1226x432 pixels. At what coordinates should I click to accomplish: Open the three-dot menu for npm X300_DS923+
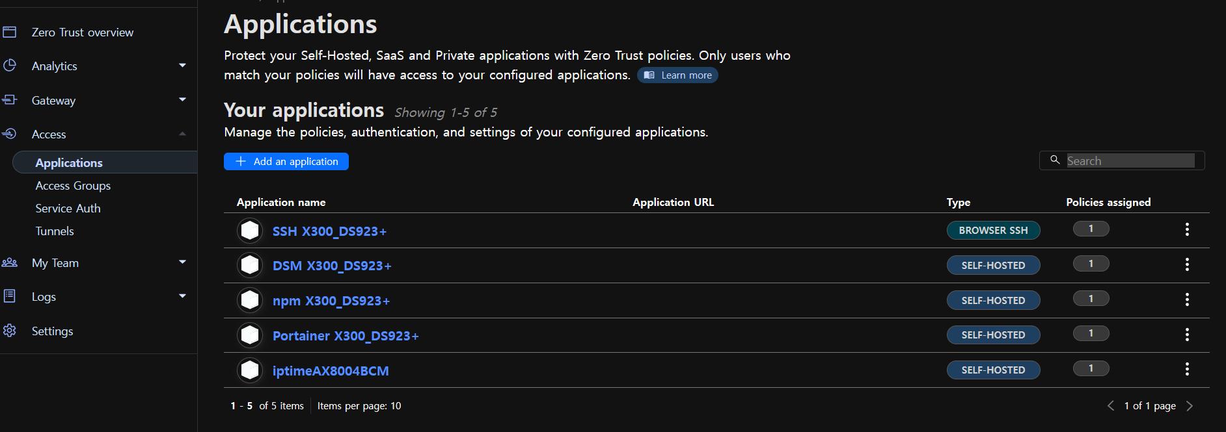(x=1187, y=299)
